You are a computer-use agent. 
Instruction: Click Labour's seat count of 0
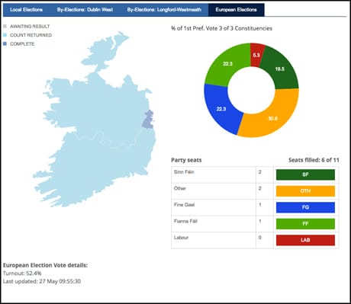259,238
